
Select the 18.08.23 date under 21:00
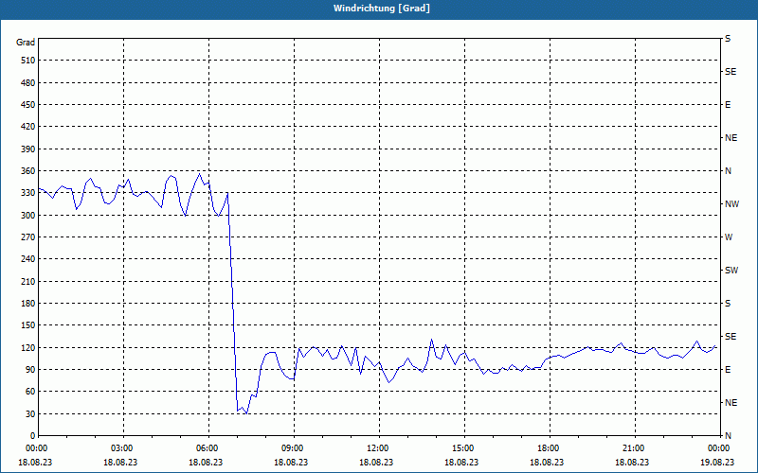click(x=632, y=462)
